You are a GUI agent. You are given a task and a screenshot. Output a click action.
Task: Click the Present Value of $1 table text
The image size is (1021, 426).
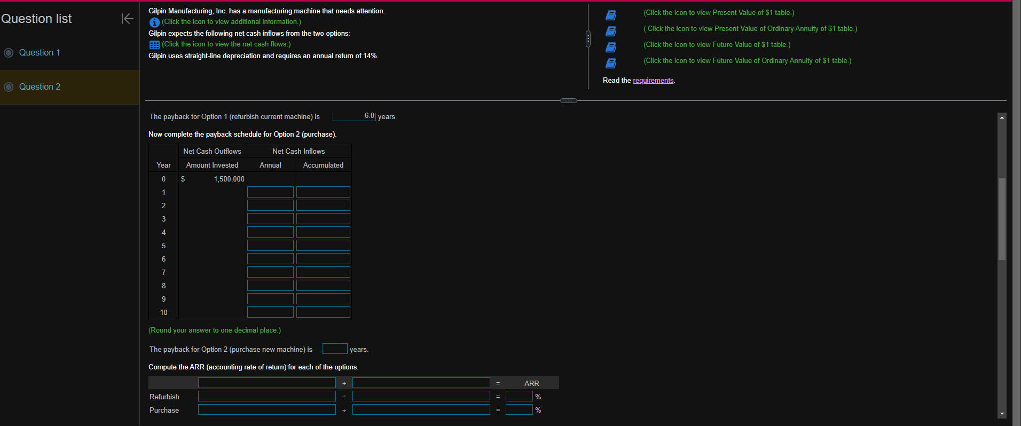719,12
